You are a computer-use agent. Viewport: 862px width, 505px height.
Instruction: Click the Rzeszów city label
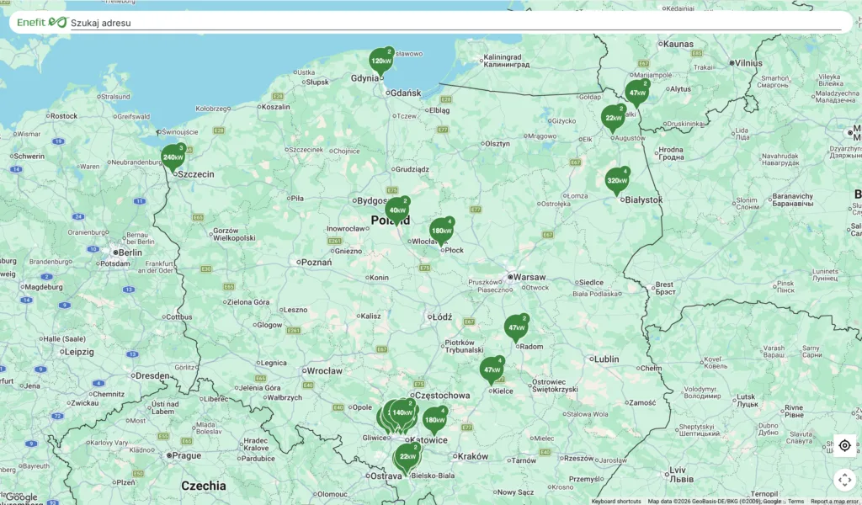(x=579, y=458)
